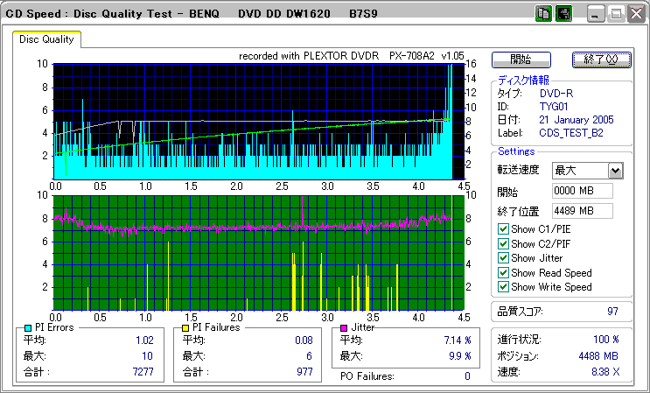Turn off the Show Write Speed checkbox

click(x=503, y=287)
